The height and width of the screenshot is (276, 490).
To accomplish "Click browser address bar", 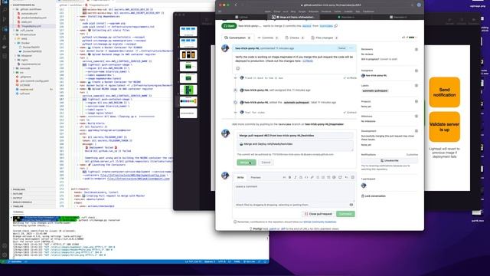I will pyautogui.click(x=330, y=5).
